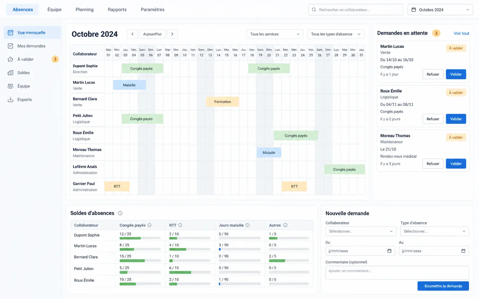This screenshot has height=299, width=479.
Task: Click the Soldes sidebar icon
Action: [11, 73]
